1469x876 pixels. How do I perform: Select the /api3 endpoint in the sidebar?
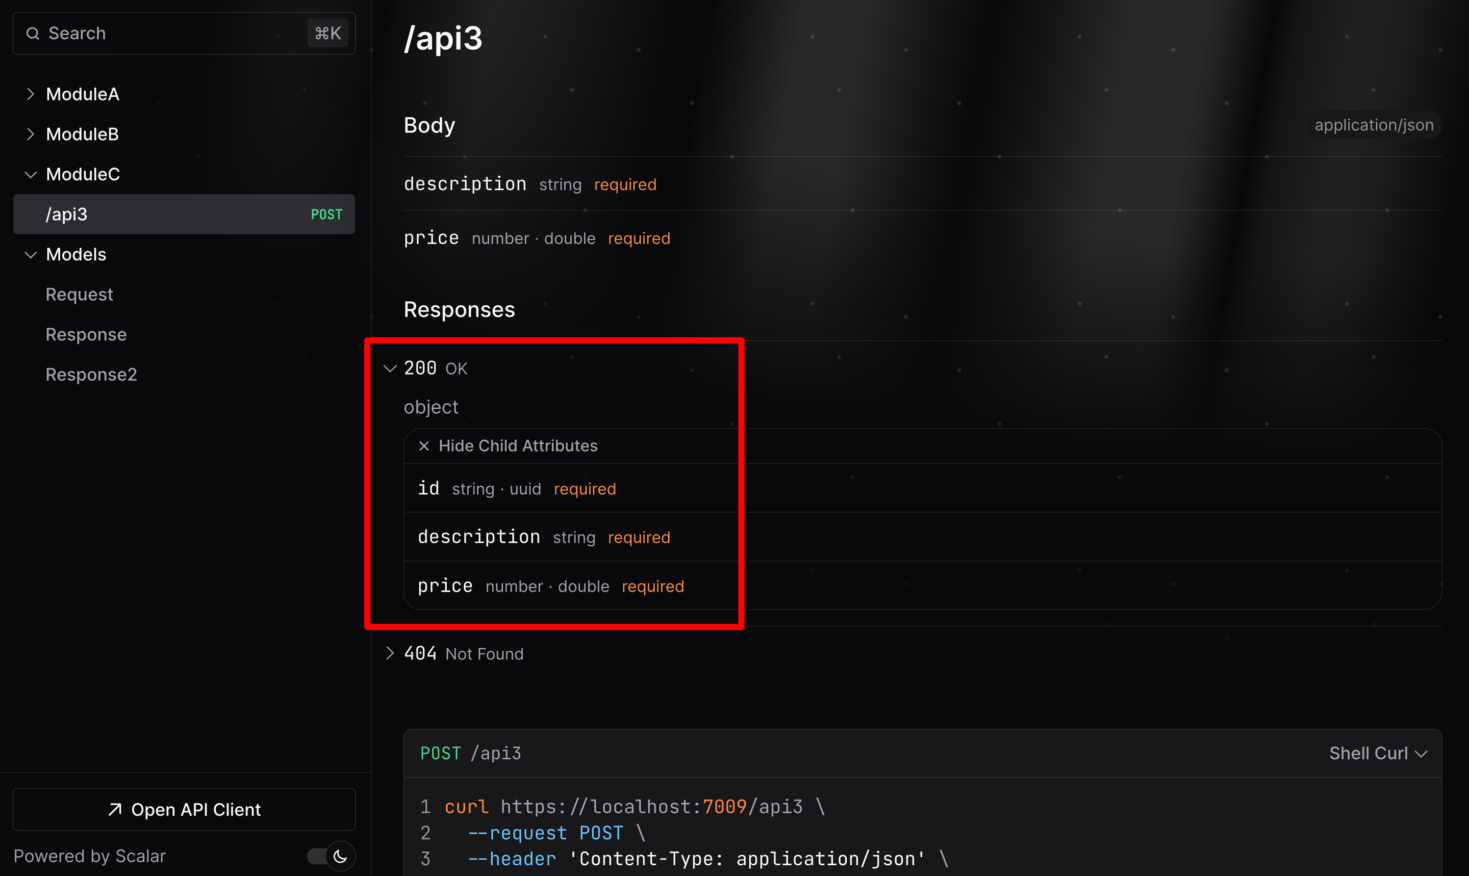[x=67, y=214]
